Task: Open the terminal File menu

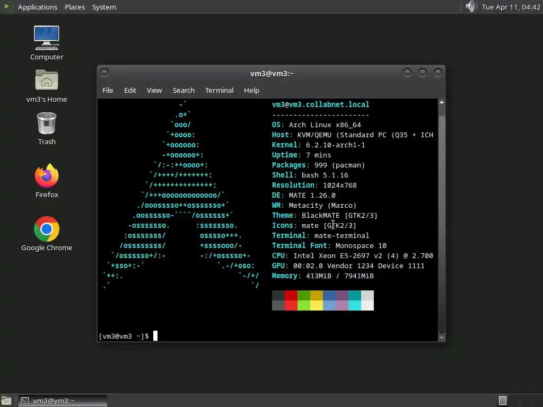Action: [x=108, y=90]
